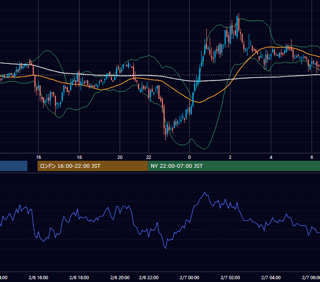This screenshot has width=320, height=282.
Task: Click the oscillator lowest trough after 2/6 22:00
Action: (166, 248)
